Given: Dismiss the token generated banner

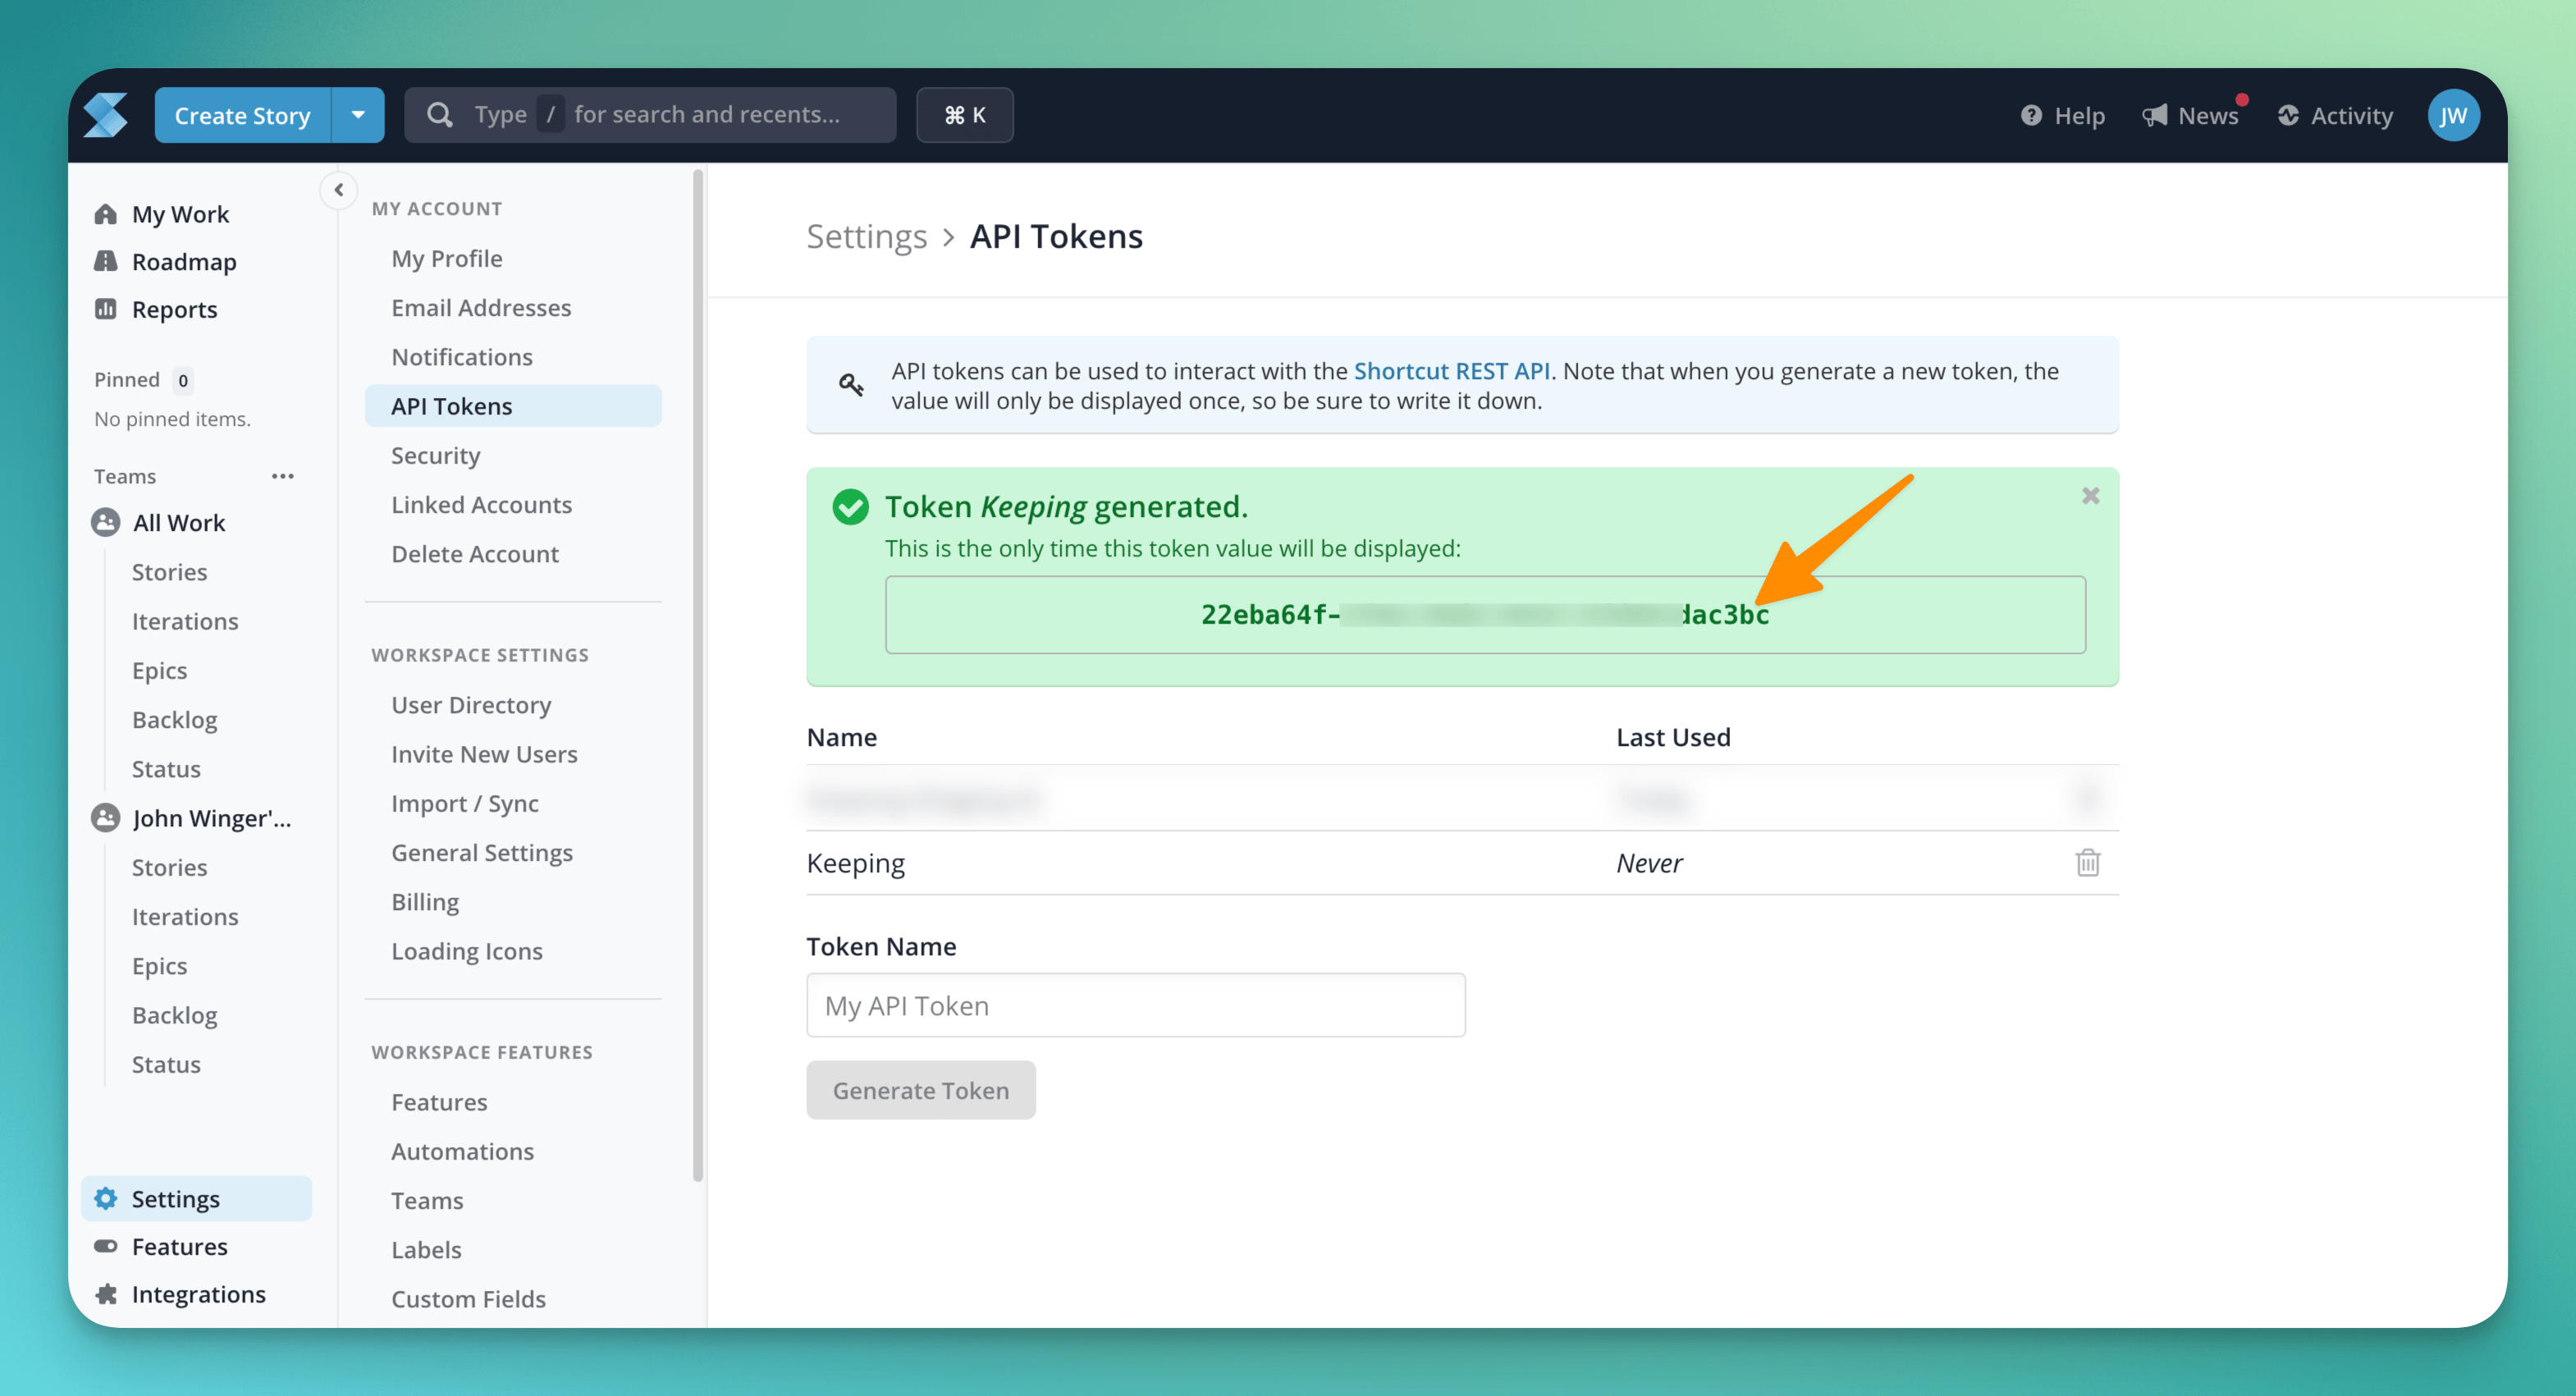Looking at the screenshot, I should pyautogui.click(x=2090, y=496).
